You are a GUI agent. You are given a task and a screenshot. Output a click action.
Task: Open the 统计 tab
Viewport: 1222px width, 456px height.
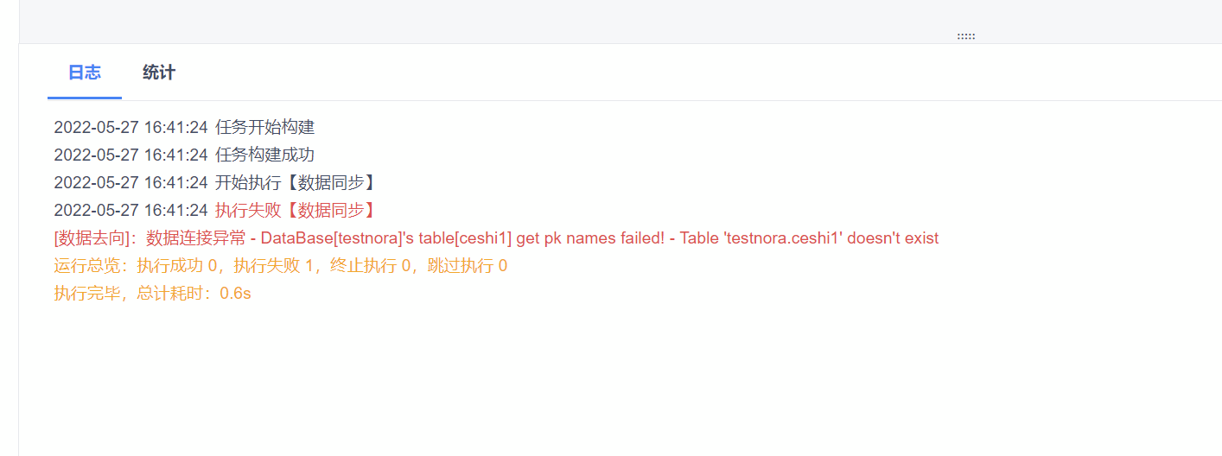pyautogui.click(x=159, y=73)
